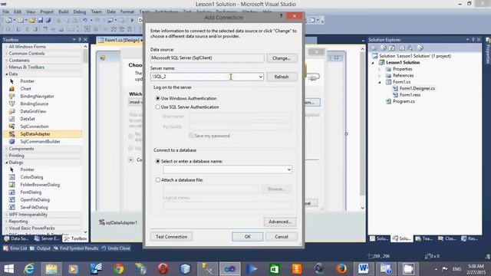Expand the Common Controls group
Image resolution: width=491 pixels, height=276 pixels.
(7, 54)
